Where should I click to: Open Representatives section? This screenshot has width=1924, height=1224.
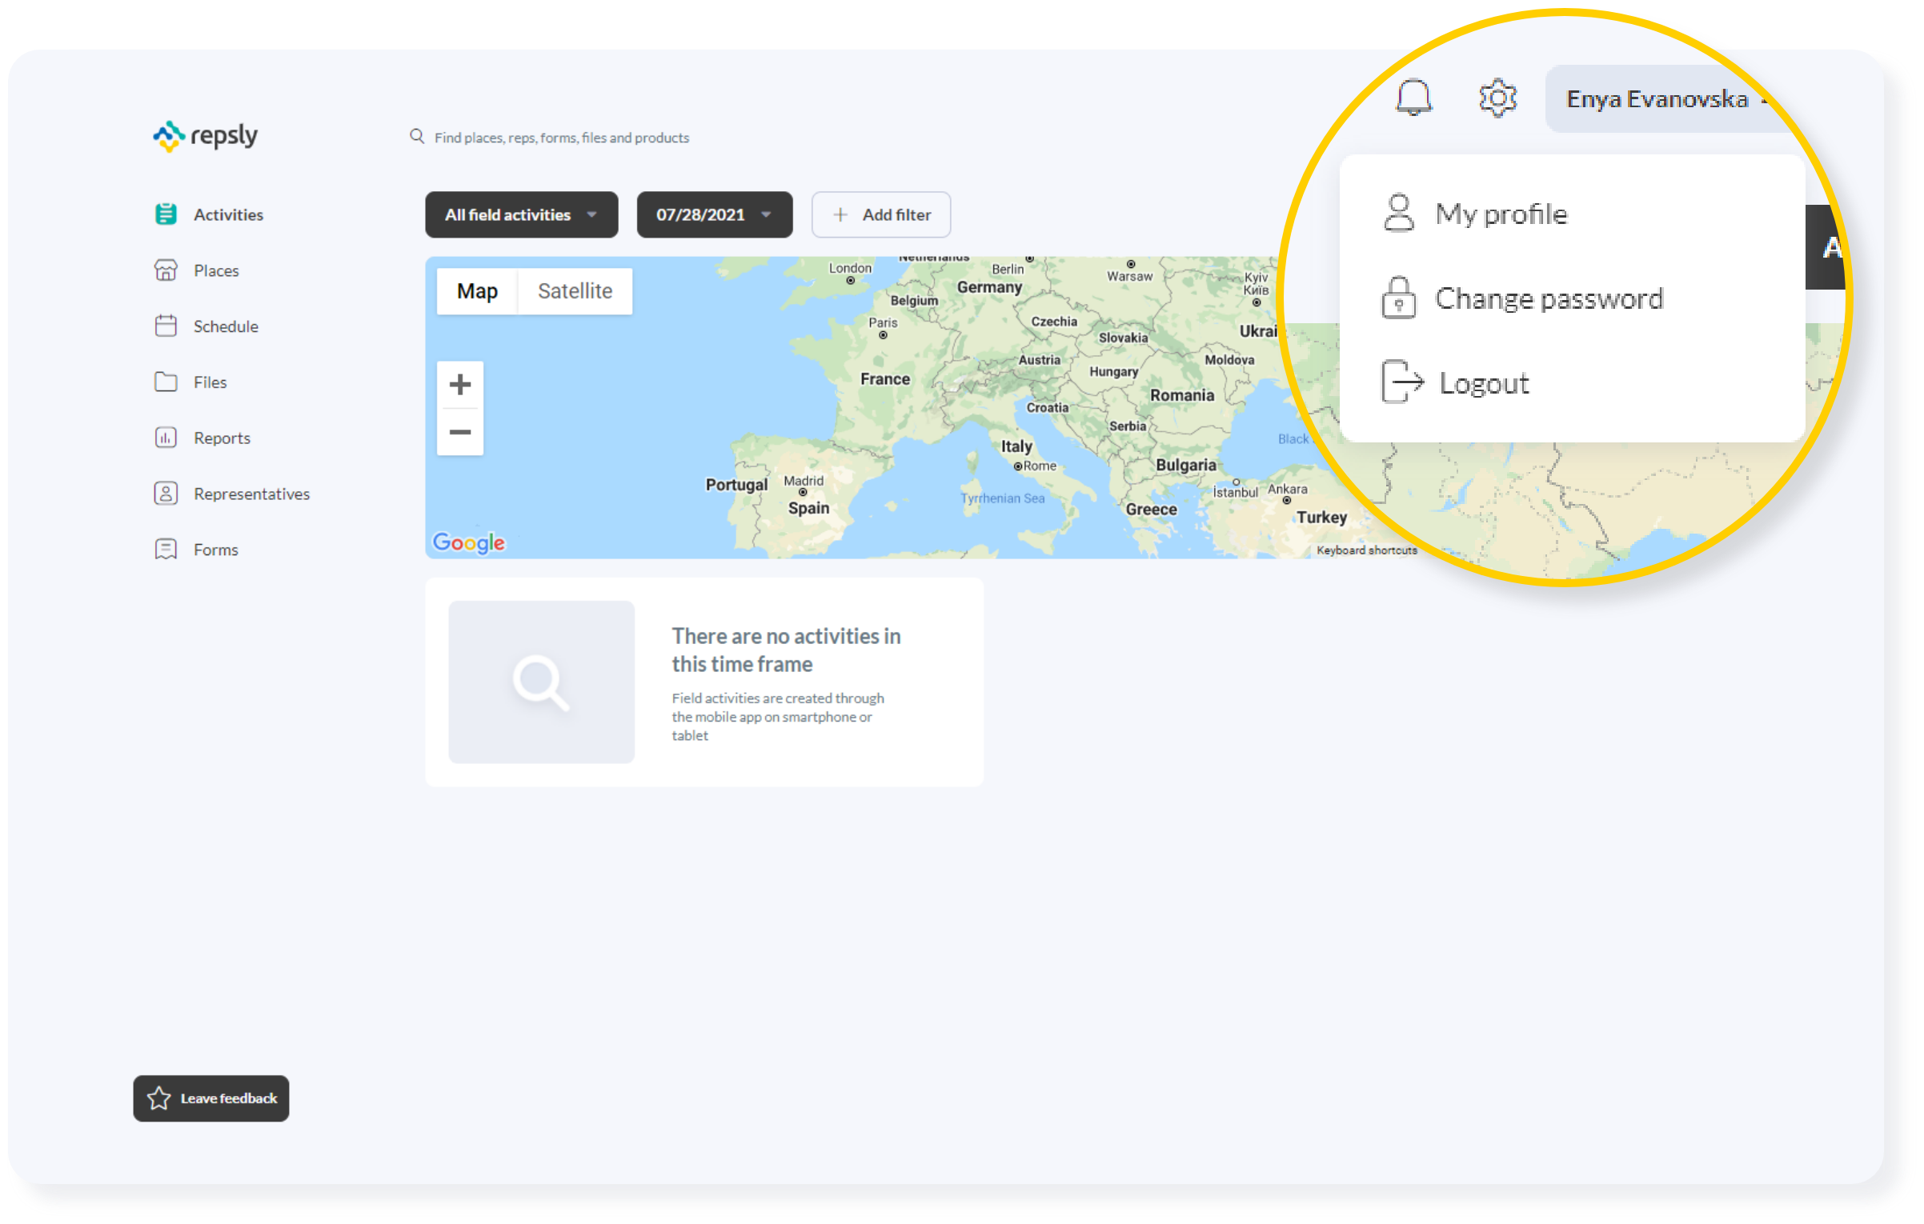coord(251,494)
